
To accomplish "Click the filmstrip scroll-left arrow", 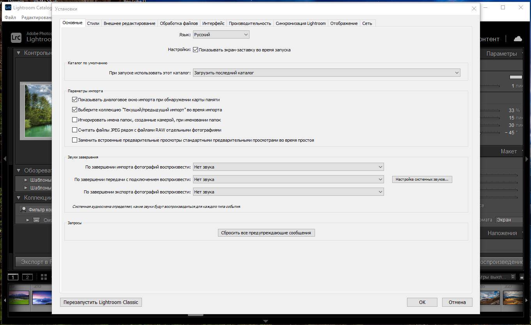I will (x=5, y=300).
